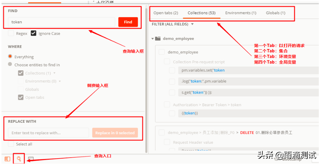Click the Replace With text field

click(x=48, y=133)
